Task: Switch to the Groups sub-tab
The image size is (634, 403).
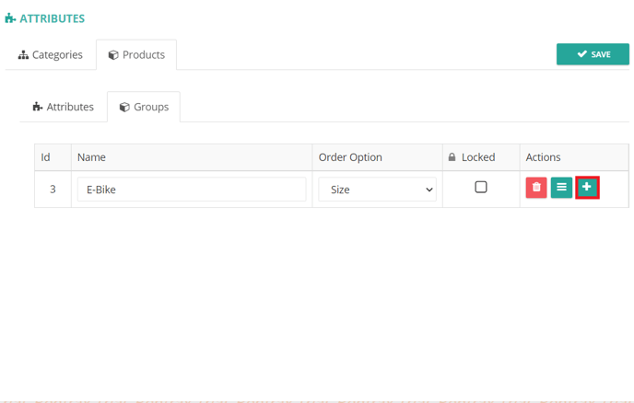Action: 144,107
